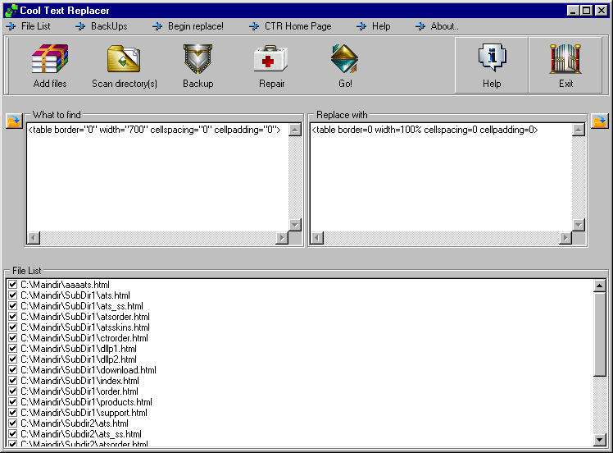Click the Scan directory(s) folder icon
This screenshot has height=453, width=613.
pos(124,59)
